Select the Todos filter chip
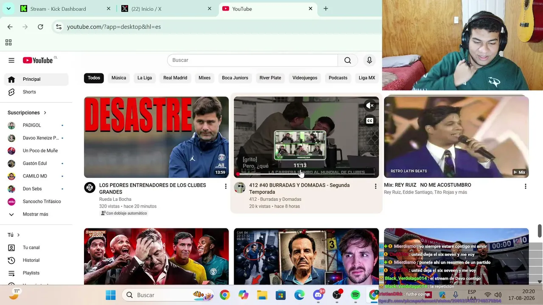The width and height of the screenshot is (543, 305). (x=94, y=78)
